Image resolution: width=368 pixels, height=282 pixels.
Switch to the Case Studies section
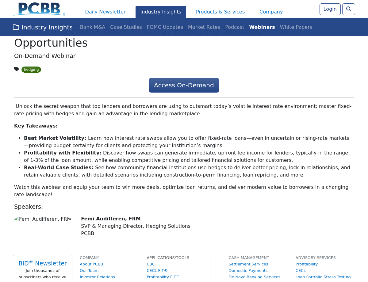pyautogui.click(x=126, y=27)
